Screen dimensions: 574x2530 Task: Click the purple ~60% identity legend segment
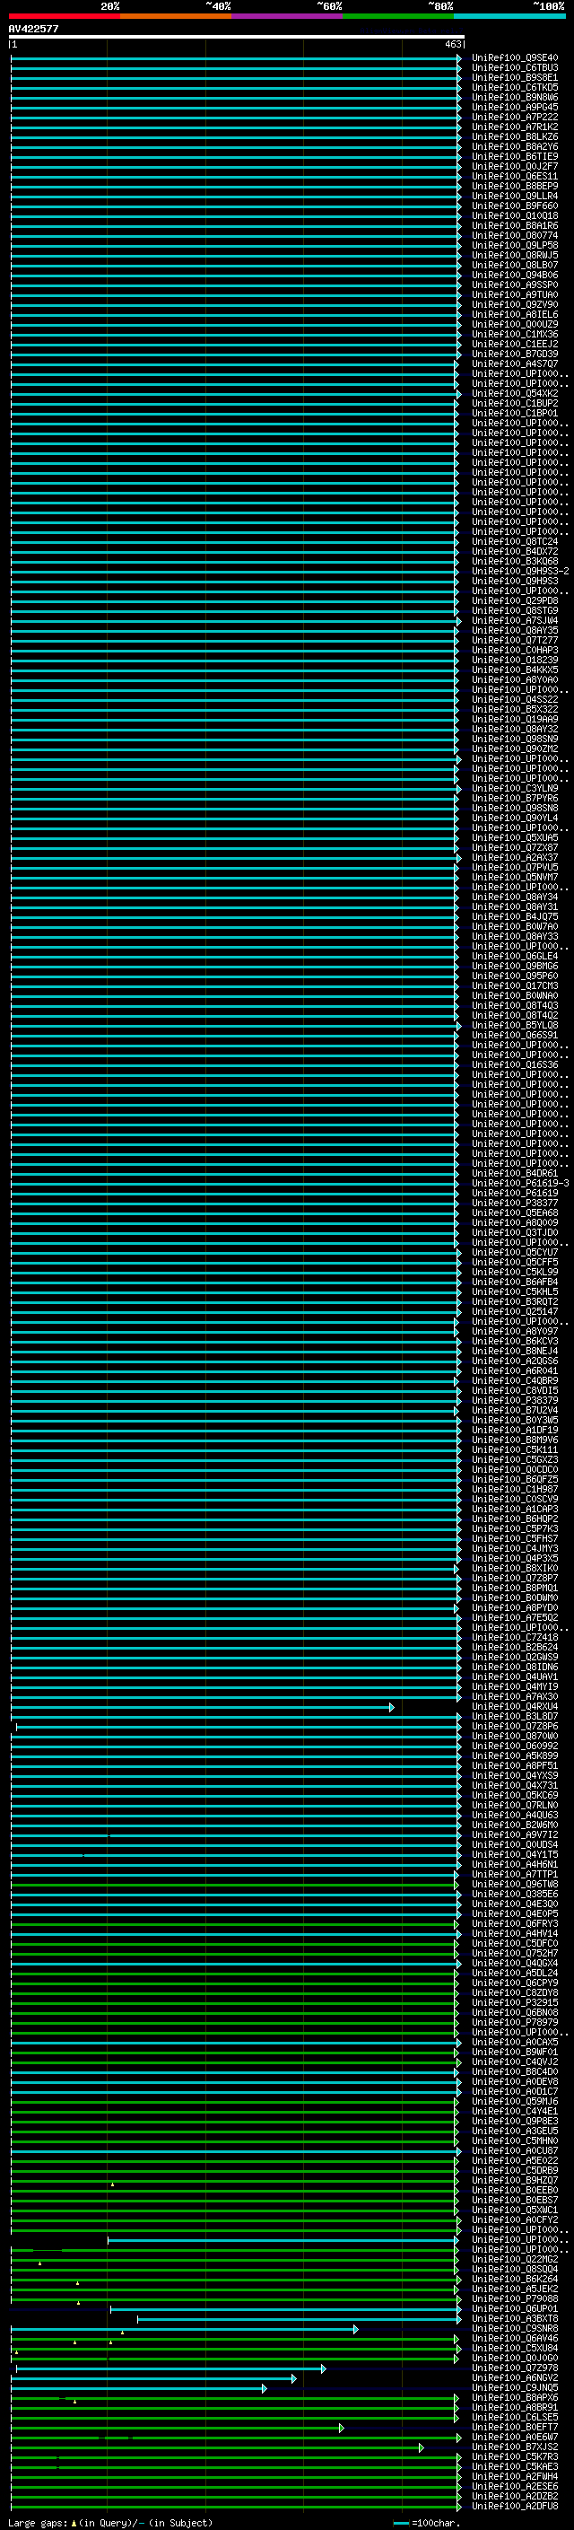(288, 16)
